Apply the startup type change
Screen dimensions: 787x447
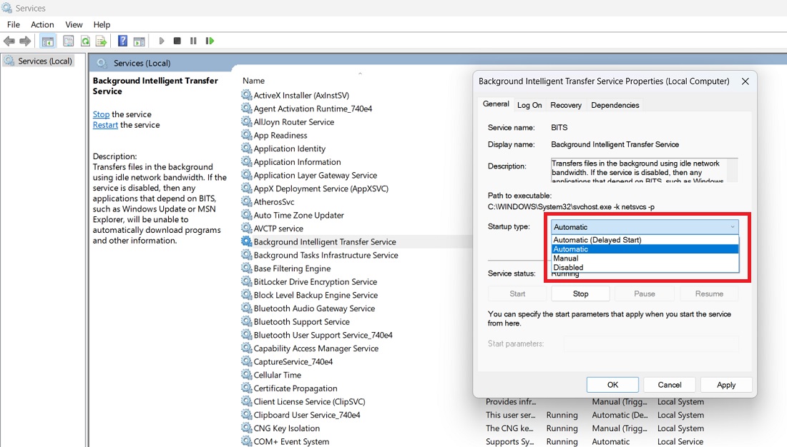click(725, 384)
